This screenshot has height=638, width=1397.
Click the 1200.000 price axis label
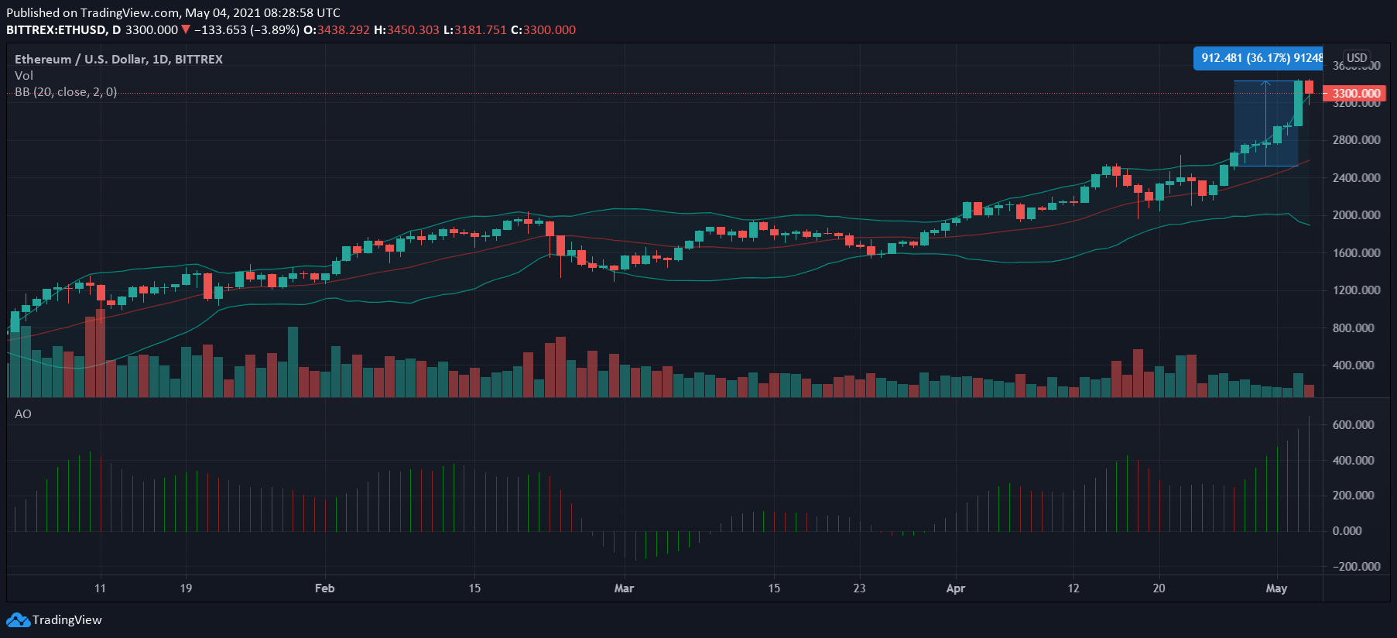[1356, 290]
